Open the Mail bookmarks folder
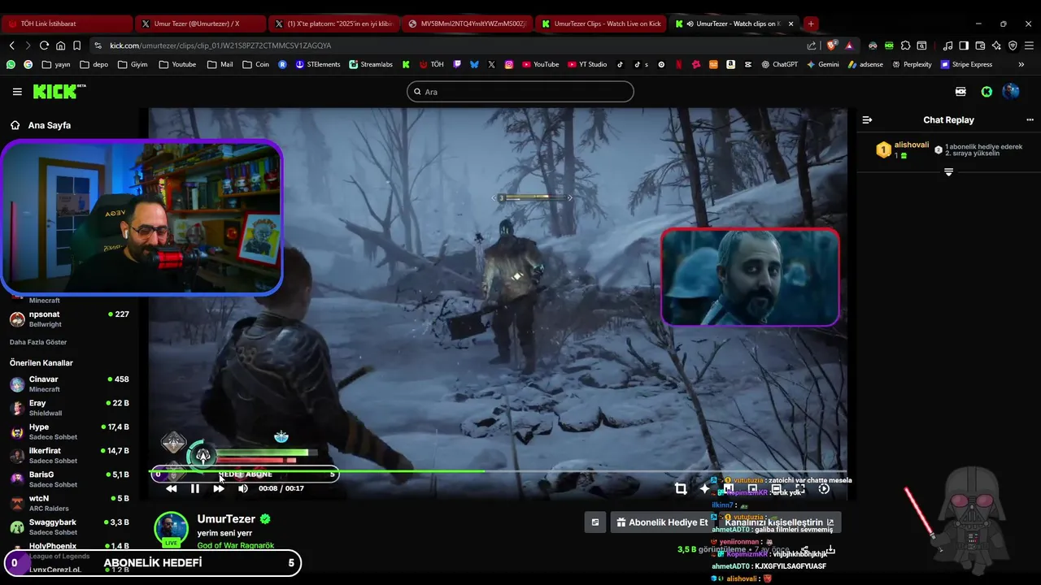Viewport: 1041px width, 585px height. [220, 64]
